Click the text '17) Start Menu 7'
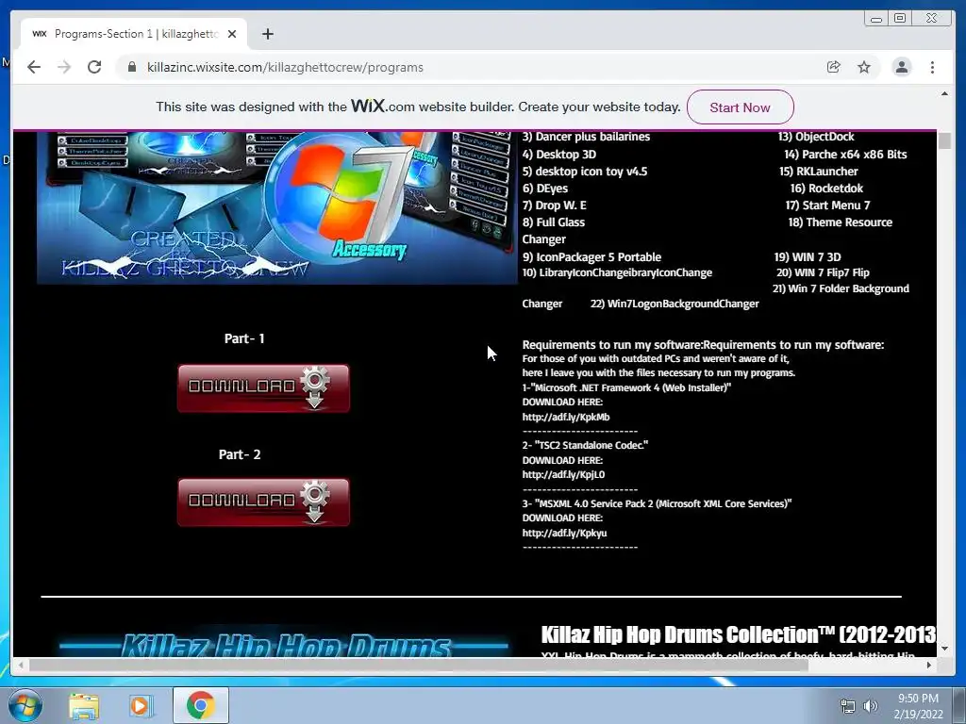Viewport: 966px width, 724px height. coord(827,205)
